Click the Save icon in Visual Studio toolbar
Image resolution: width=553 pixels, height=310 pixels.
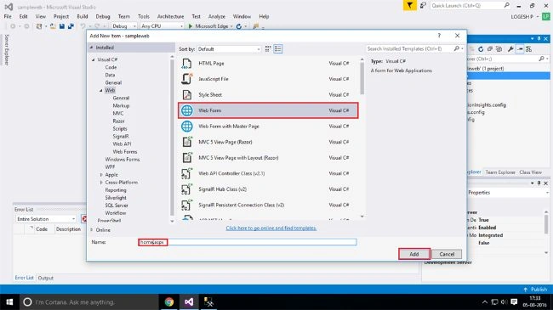62,26
